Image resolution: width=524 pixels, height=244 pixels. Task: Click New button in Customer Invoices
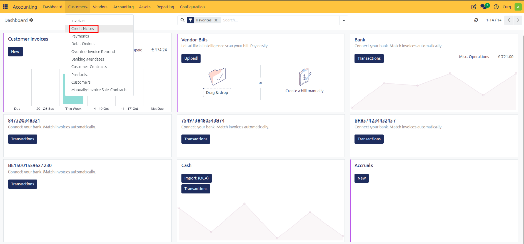point(15,52)
